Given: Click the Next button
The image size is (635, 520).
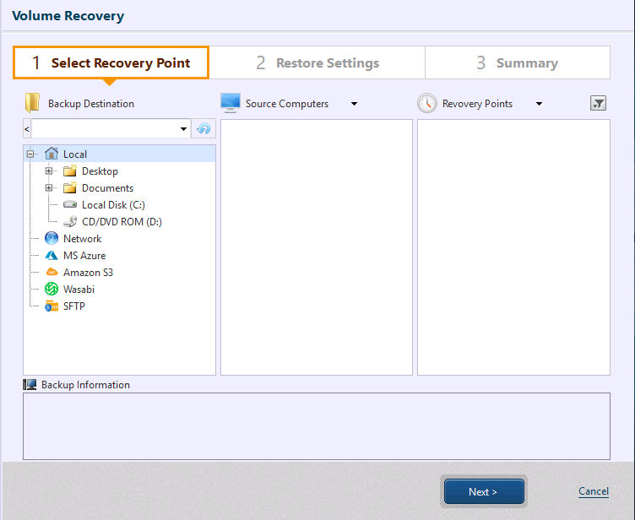Looking at the screenshot, I should (x=484, y=491).
